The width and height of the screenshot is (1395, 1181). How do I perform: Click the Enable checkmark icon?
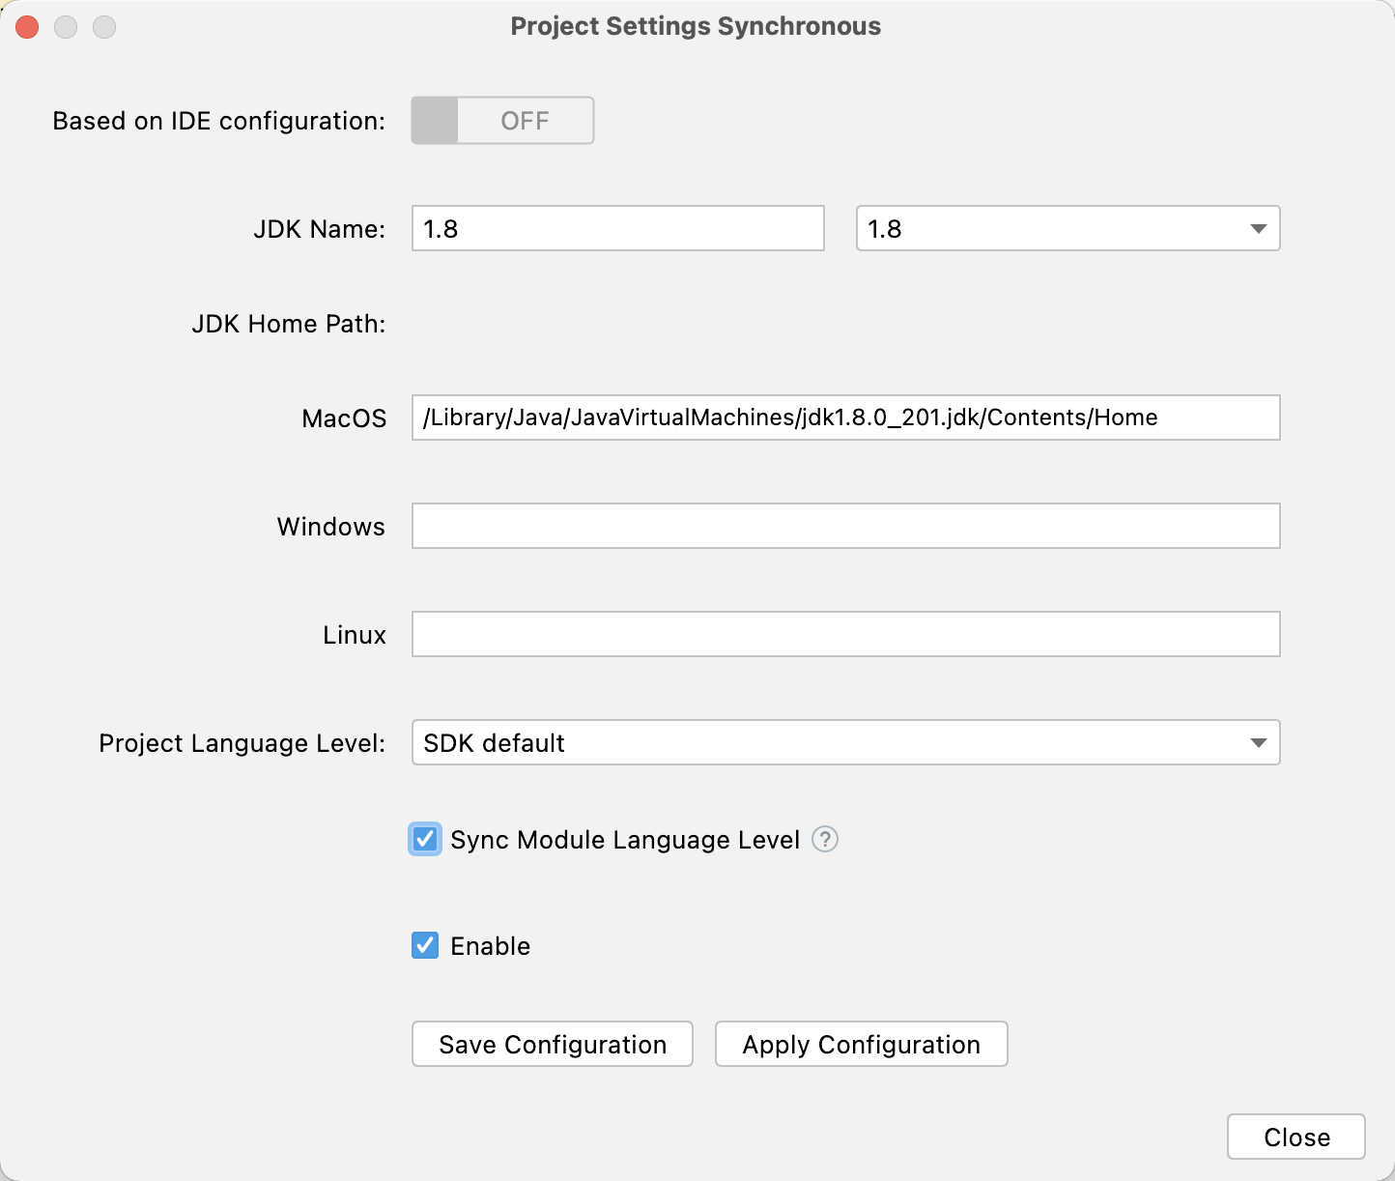(x=424, y=946)
